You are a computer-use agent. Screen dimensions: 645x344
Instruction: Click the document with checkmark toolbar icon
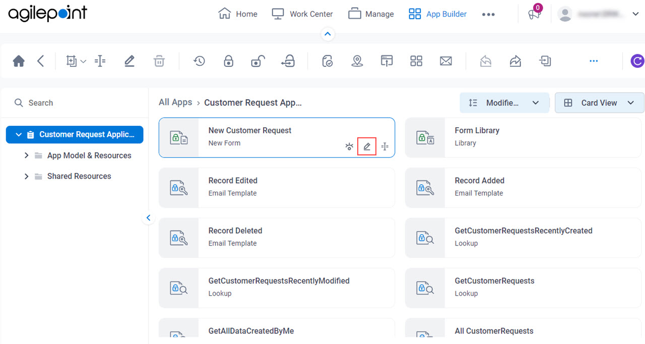328,61
